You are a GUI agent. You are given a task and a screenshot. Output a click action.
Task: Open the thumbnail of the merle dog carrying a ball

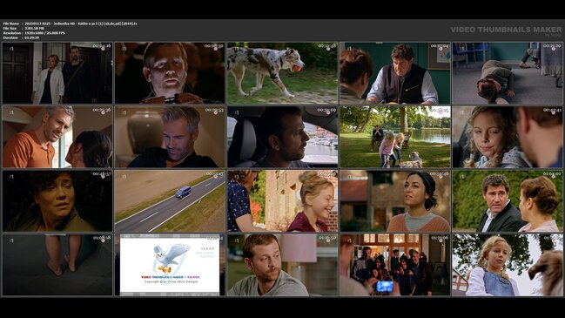282,73
